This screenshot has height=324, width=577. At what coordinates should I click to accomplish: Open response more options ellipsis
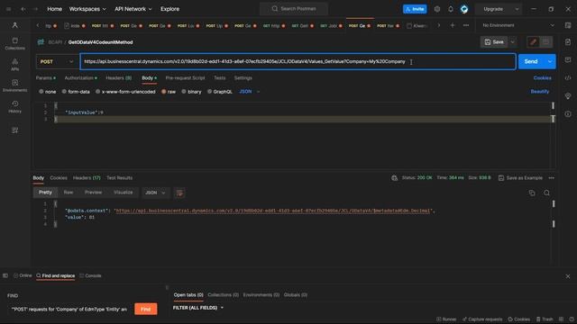551,178
